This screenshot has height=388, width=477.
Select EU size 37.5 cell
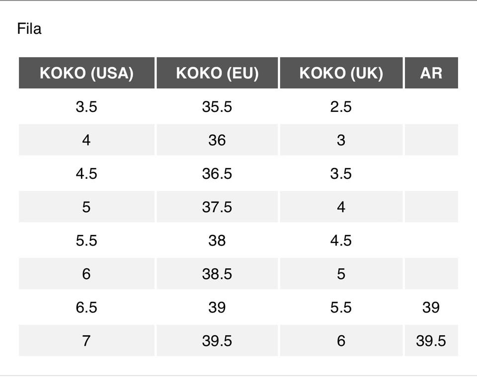pyautogui.click(x=217, y=207)
